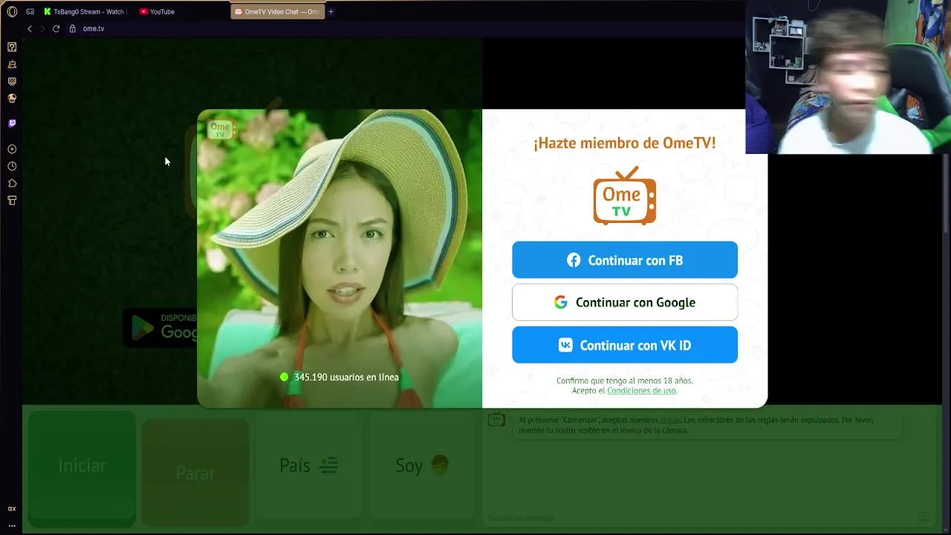Open GX Corner sidebar icon
This screenshot has height=535, width=951.
click(12, 47)
